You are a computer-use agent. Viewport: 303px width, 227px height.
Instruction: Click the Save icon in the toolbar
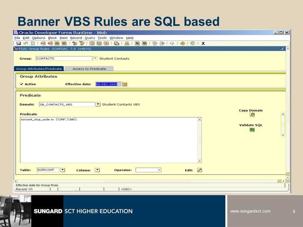pyautogui.click(x=19, y=43)
